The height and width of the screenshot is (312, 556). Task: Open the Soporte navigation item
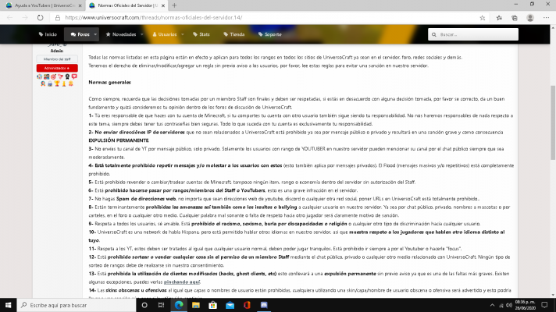(270, 34)
